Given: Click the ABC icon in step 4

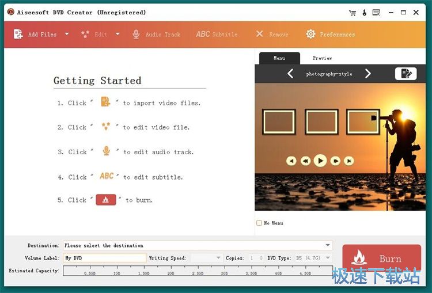Looking at the screenshot, I should tap(107, 176).
